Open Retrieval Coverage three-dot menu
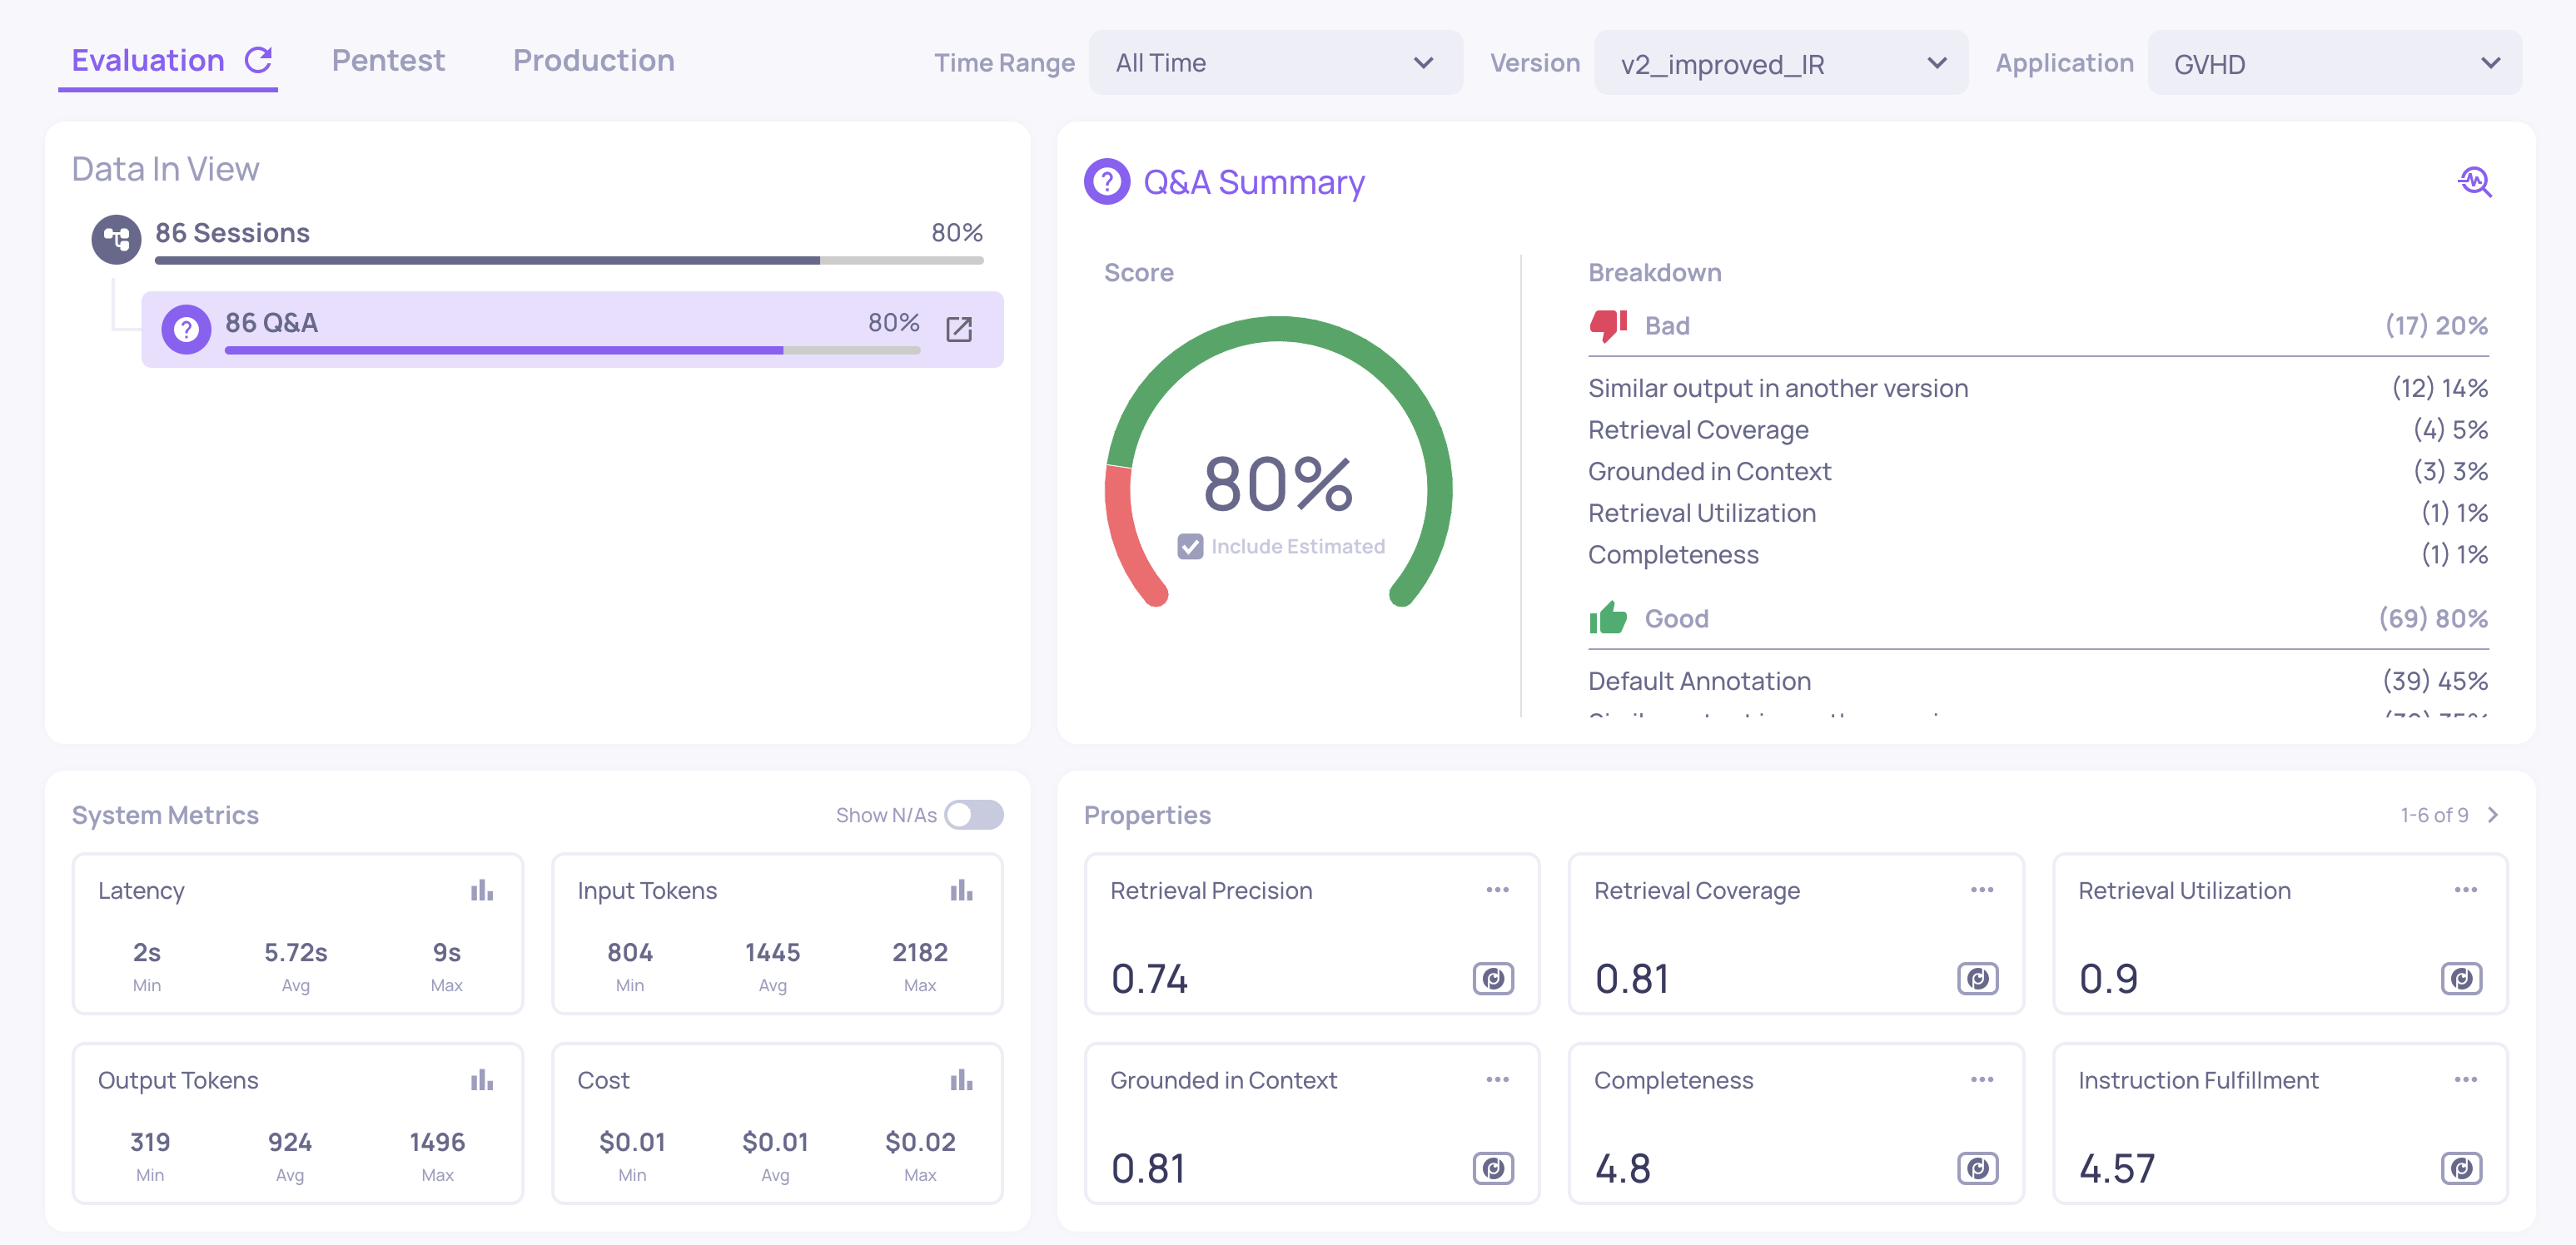The height and width of the screenshot is (1245, 2576). point(1981,890)
